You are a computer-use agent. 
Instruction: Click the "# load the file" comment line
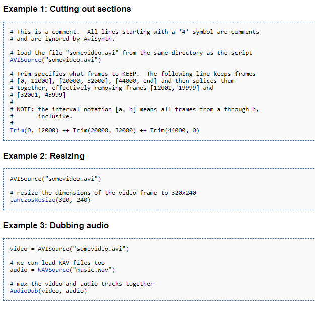coord(131,53)
